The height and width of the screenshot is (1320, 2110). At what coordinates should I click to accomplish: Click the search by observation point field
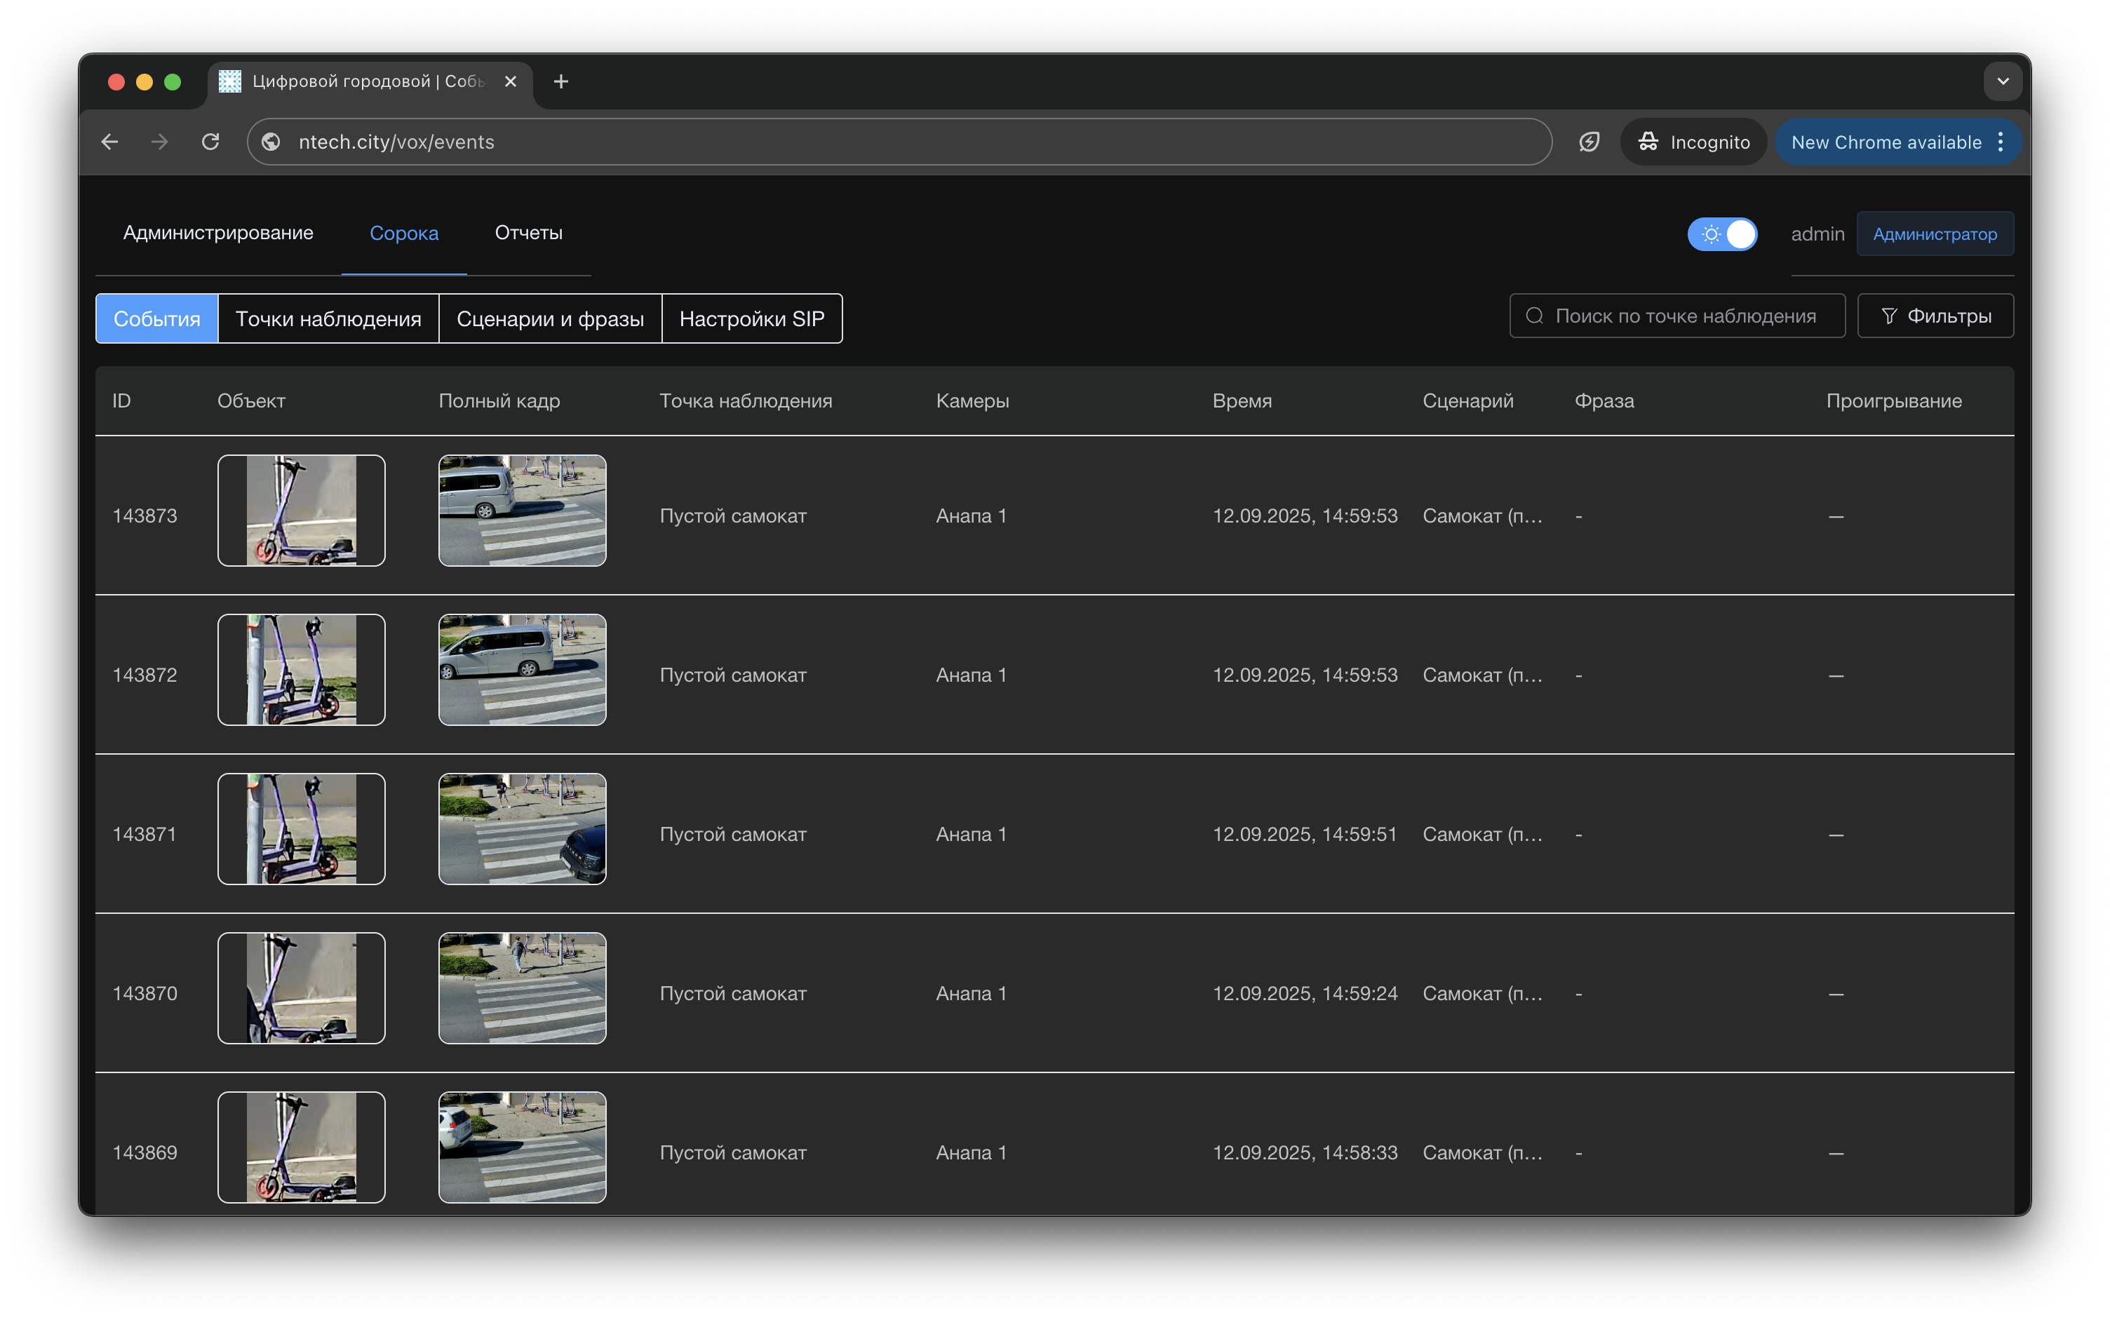[1684, 316]
